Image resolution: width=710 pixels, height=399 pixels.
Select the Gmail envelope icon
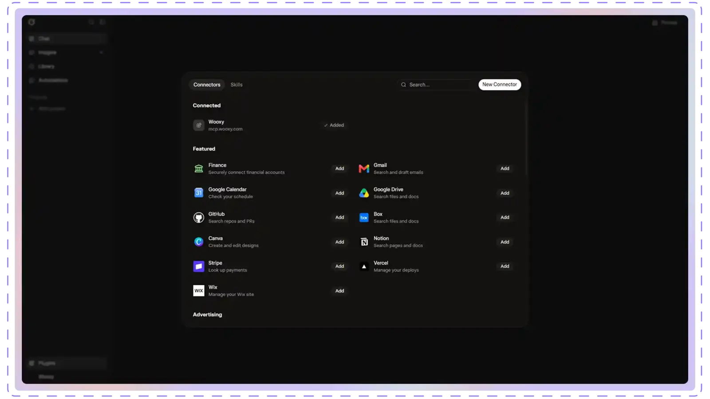point(364,168)
